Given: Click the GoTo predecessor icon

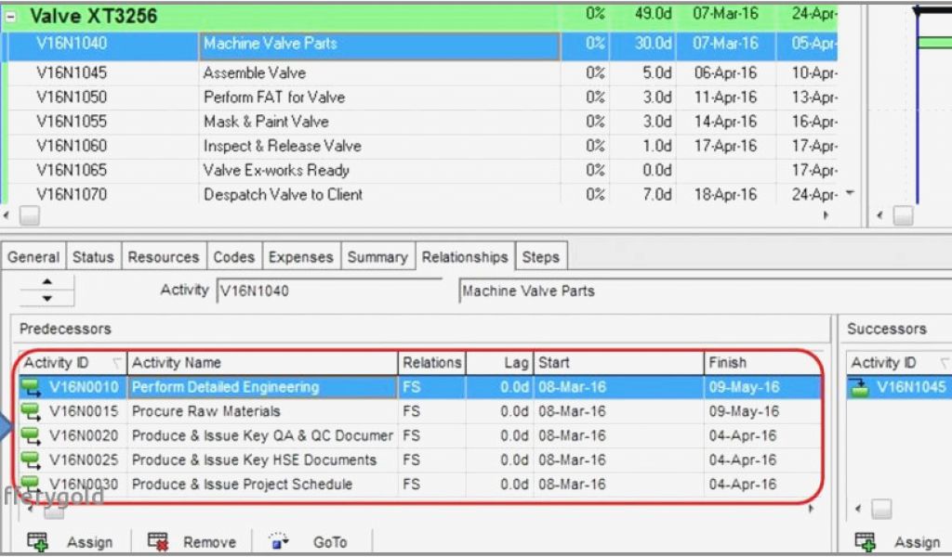Looking at the screenshot, I should tap(280, 541).
